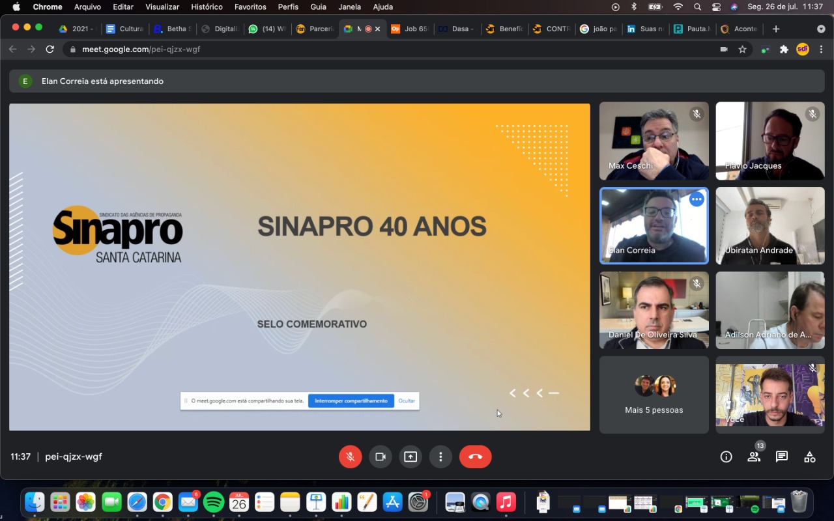Image resolution: width=834 pixels, height=521 pixels.
Task: Open App Store from the Dock
Action: point(392,502)
